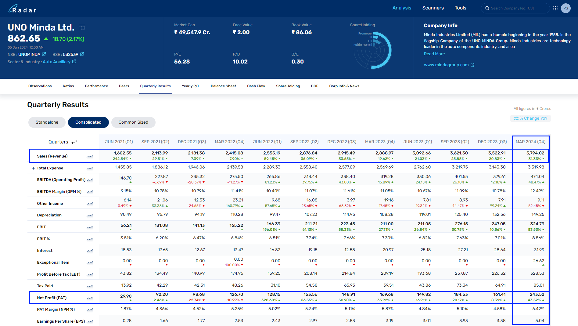Show Earnings Per Share chart icon
The image size is (578, 326).
tap(90, 321)
